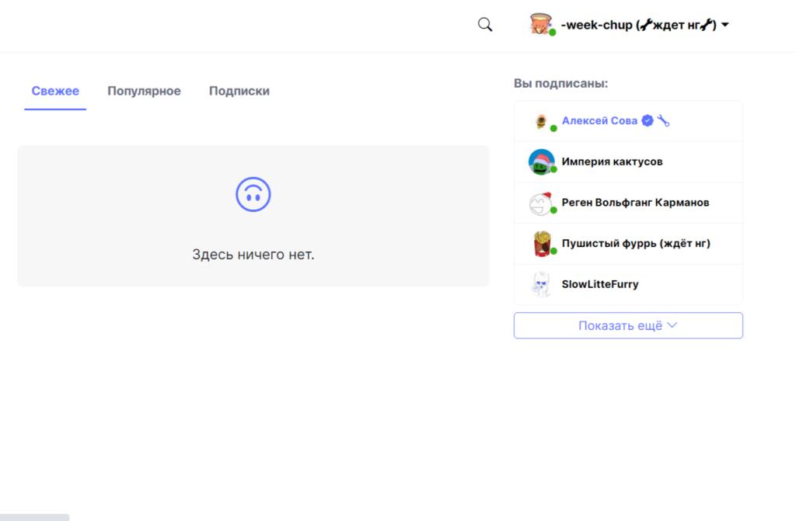Click the Вы подписаны: heading
The width and height of the screenshot is (796, 521).
pos(560,83)
